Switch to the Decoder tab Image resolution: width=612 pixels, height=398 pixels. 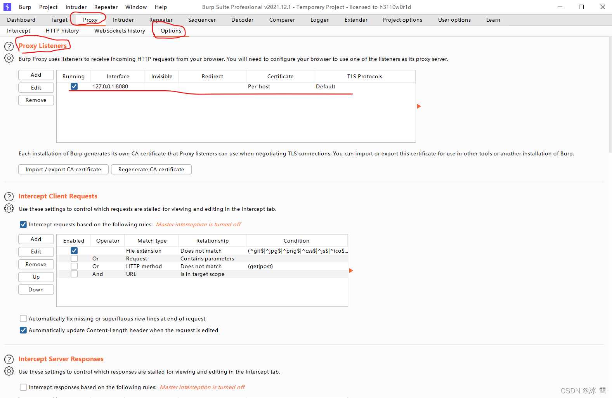click(242, 20)
